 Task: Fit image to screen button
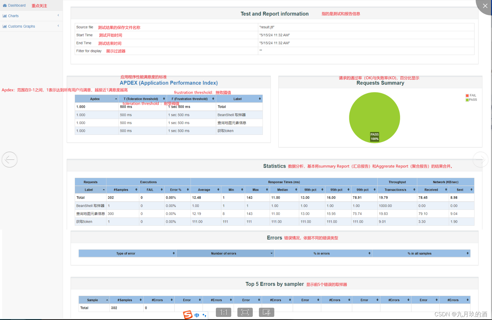[x=245, y=312]
